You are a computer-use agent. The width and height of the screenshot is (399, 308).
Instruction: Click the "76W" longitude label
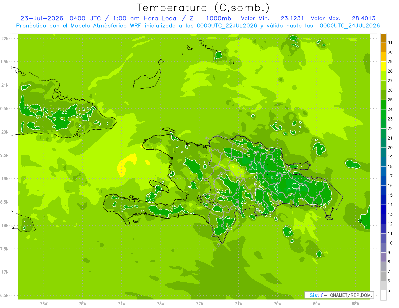[x=44, y=303]
